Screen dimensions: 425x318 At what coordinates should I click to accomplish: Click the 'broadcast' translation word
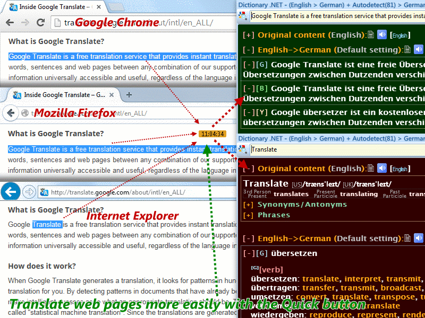pos(401,288)
